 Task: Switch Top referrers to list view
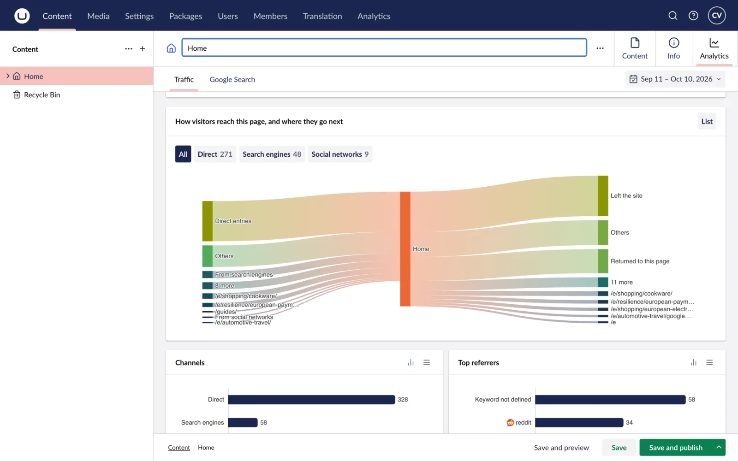pyautogui.click(x=709, y=362)
